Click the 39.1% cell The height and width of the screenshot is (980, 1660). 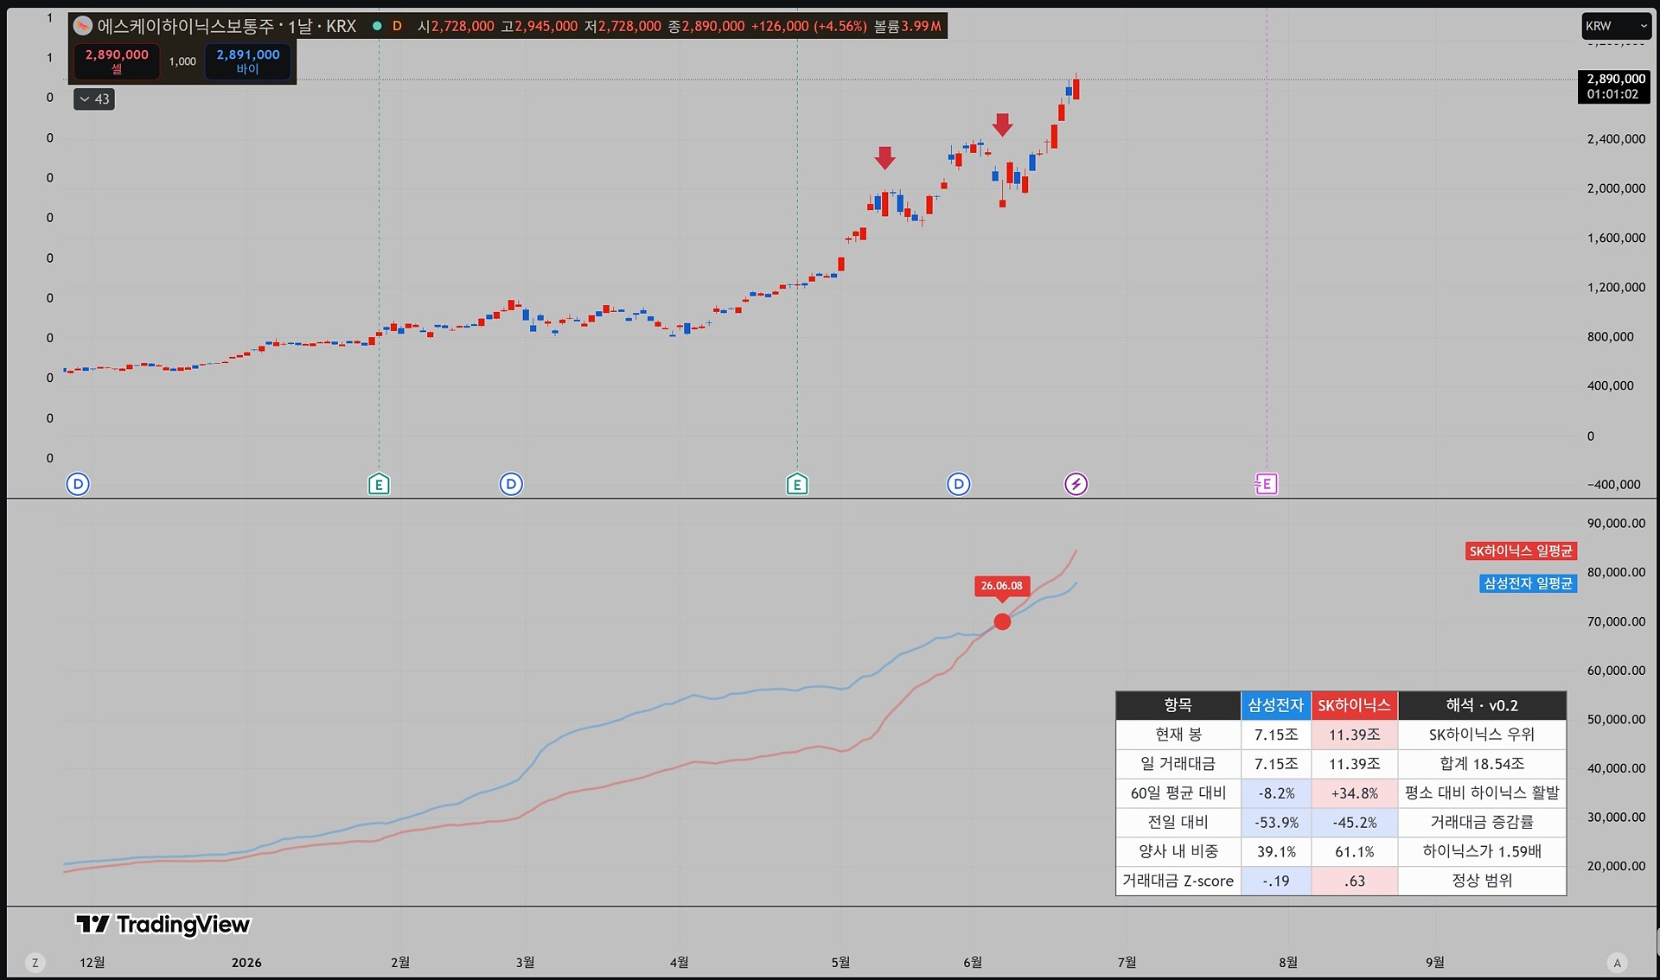[x=1276, y=851]
